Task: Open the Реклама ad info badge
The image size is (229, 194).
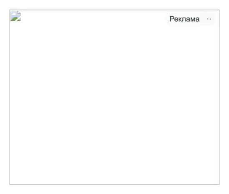Action: coord(184,19)
